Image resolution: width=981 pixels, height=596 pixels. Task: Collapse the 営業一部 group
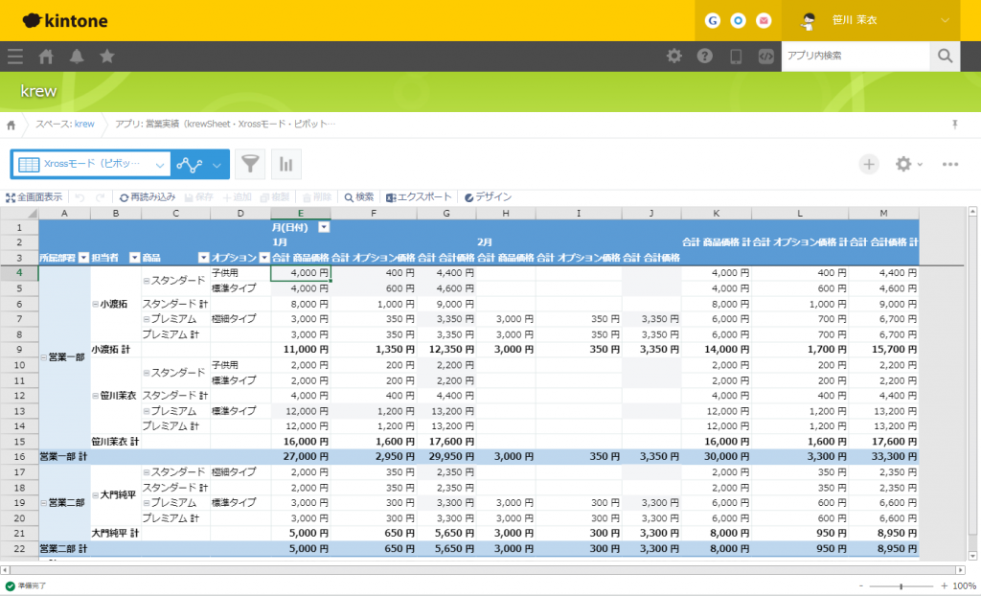click(x=44, y=357)
